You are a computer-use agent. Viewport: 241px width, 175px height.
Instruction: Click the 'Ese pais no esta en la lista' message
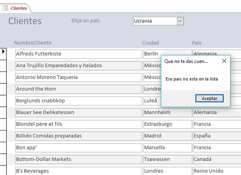pos(192,79)
